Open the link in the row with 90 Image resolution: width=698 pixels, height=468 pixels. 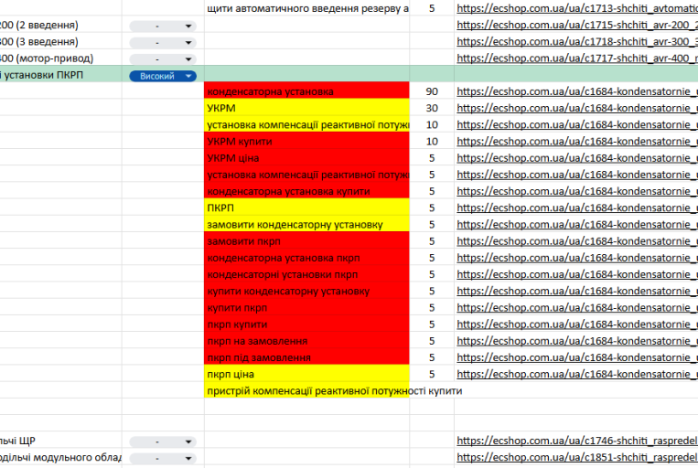coord(577,91)
